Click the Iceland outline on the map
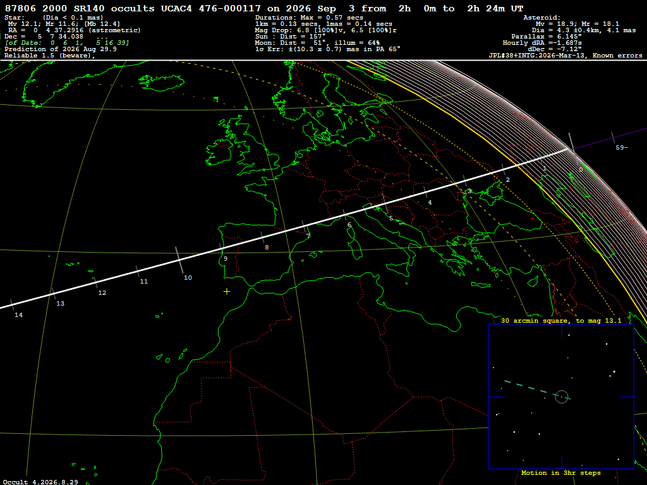Viewport: 647px width, 485px height. point(162,83)
